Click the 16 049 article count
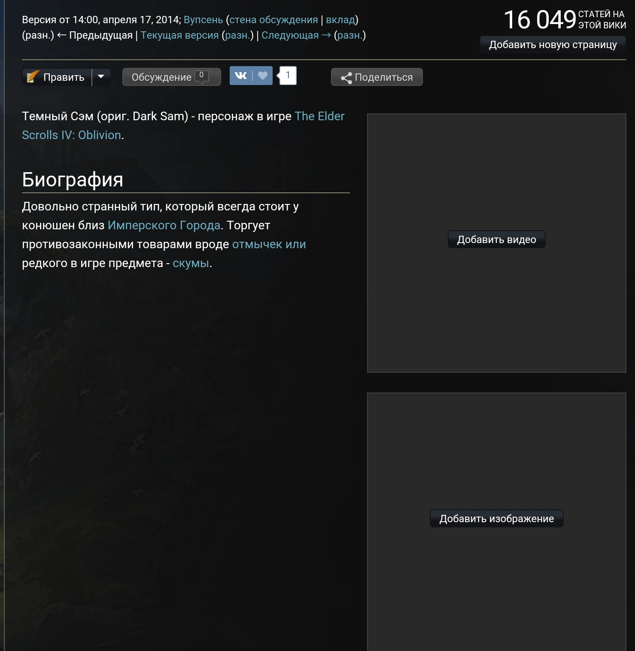Screen dimensions: 635x651 click(x=540, y=20)
